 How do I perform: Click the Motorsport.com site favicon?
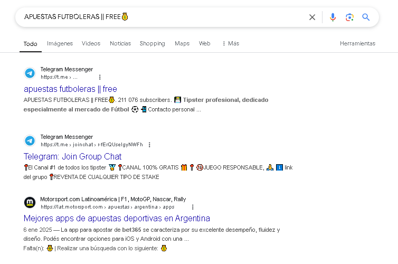coord(30,202)
